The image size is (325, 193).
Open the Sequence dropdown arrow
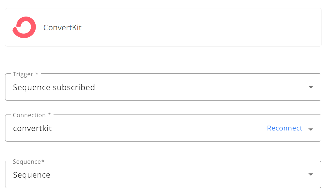coord(311,174)
